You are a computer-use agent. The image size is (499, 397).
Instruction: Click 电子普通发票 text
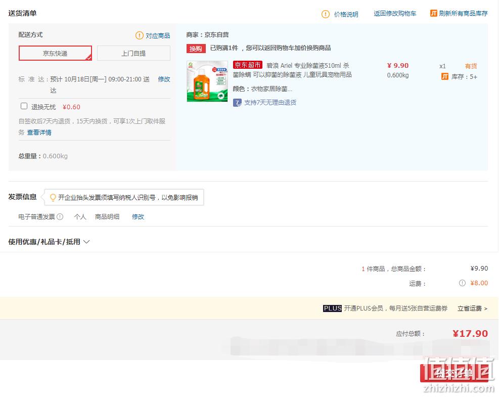point(36,217)
